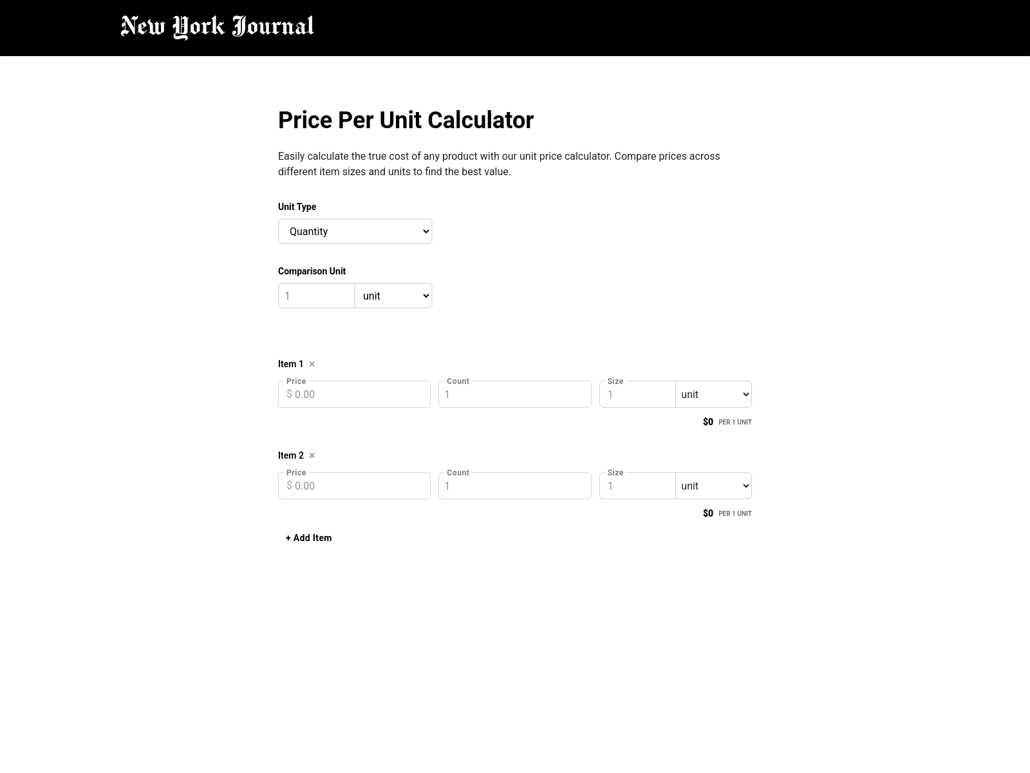Click the Item 1 label
Screen dimensions: 1030x773
[291, 364]
